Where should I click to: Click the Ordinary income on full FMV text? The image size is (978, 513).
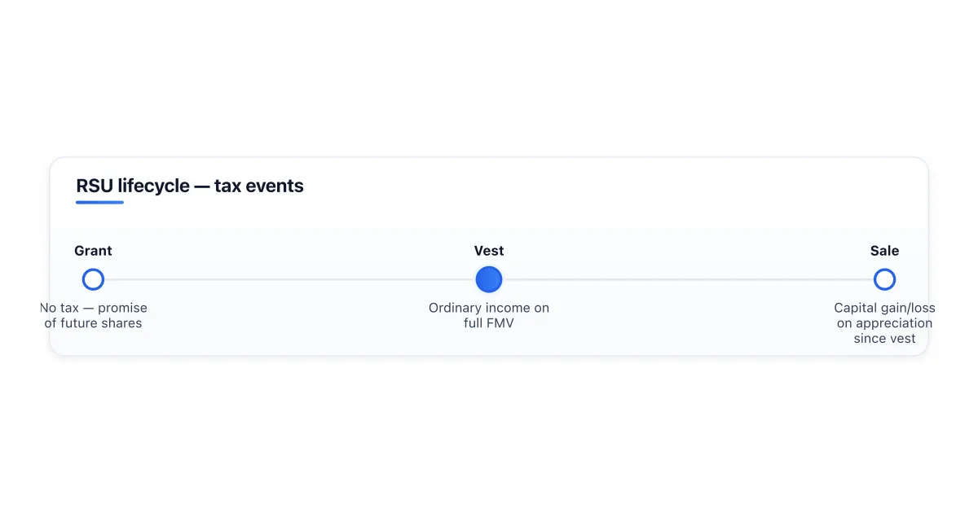pos(489,316)
